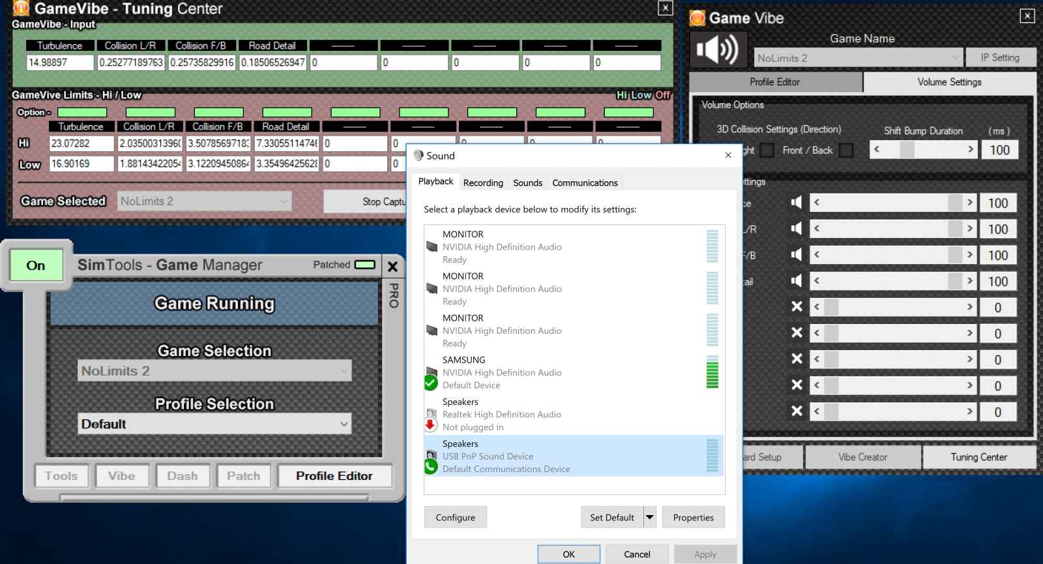Click the Turbulence input value 14.98897

click(60, 63)
